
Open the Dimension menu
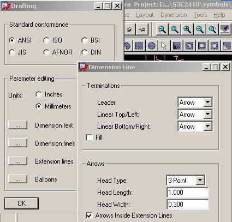pyautogui.click(x=174, y=15)
